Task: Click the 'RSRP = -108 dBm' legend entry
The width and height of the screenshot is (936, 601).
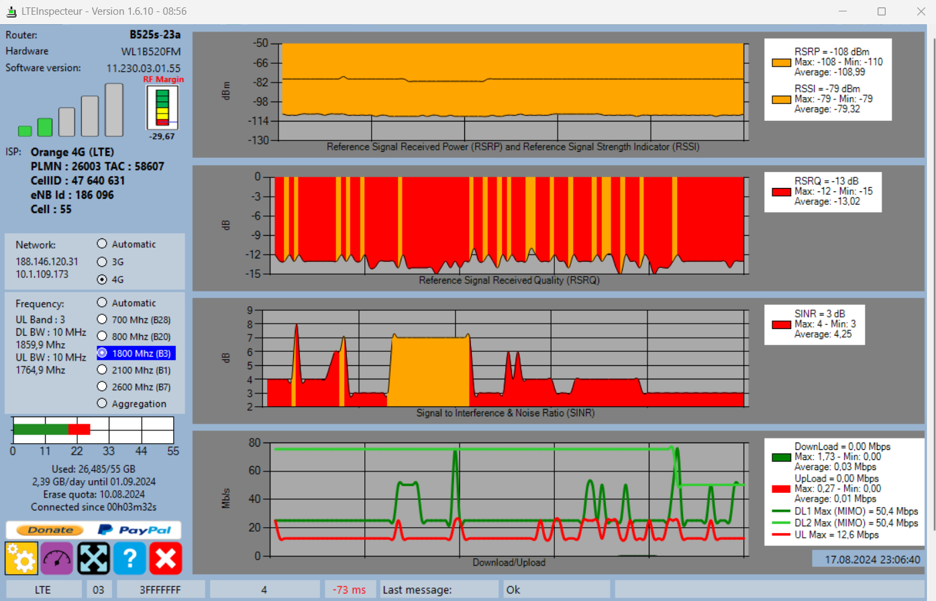Action: click(x=832, y=52)
